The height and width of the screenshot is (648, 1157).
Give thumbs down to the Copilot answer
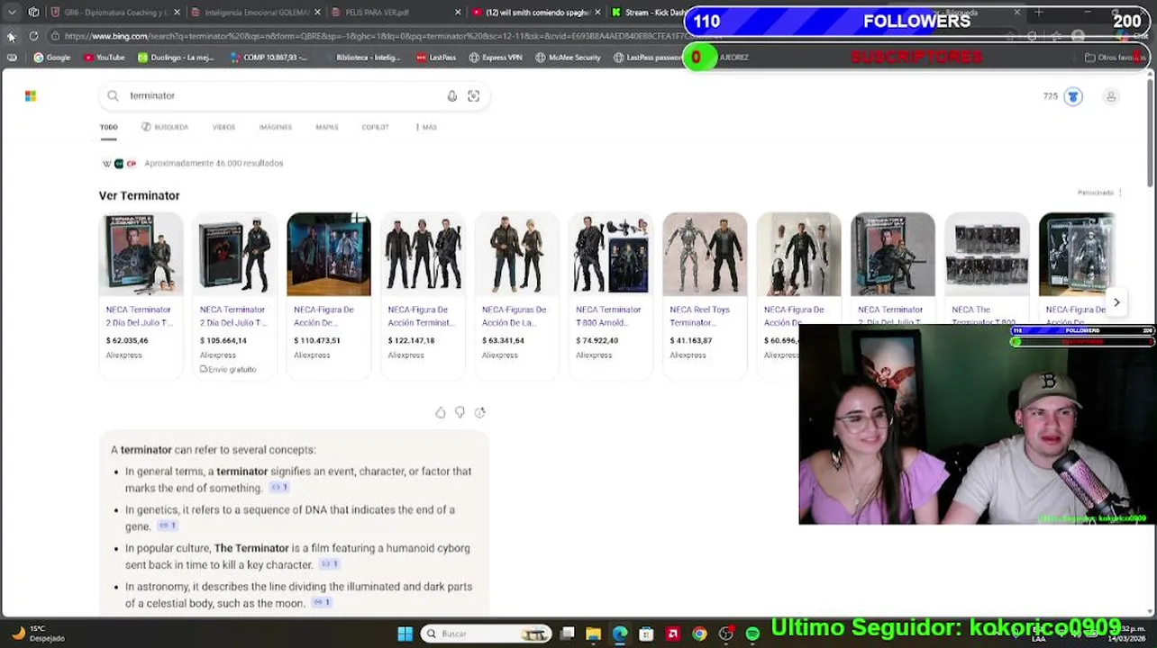(x=460, y=412)
